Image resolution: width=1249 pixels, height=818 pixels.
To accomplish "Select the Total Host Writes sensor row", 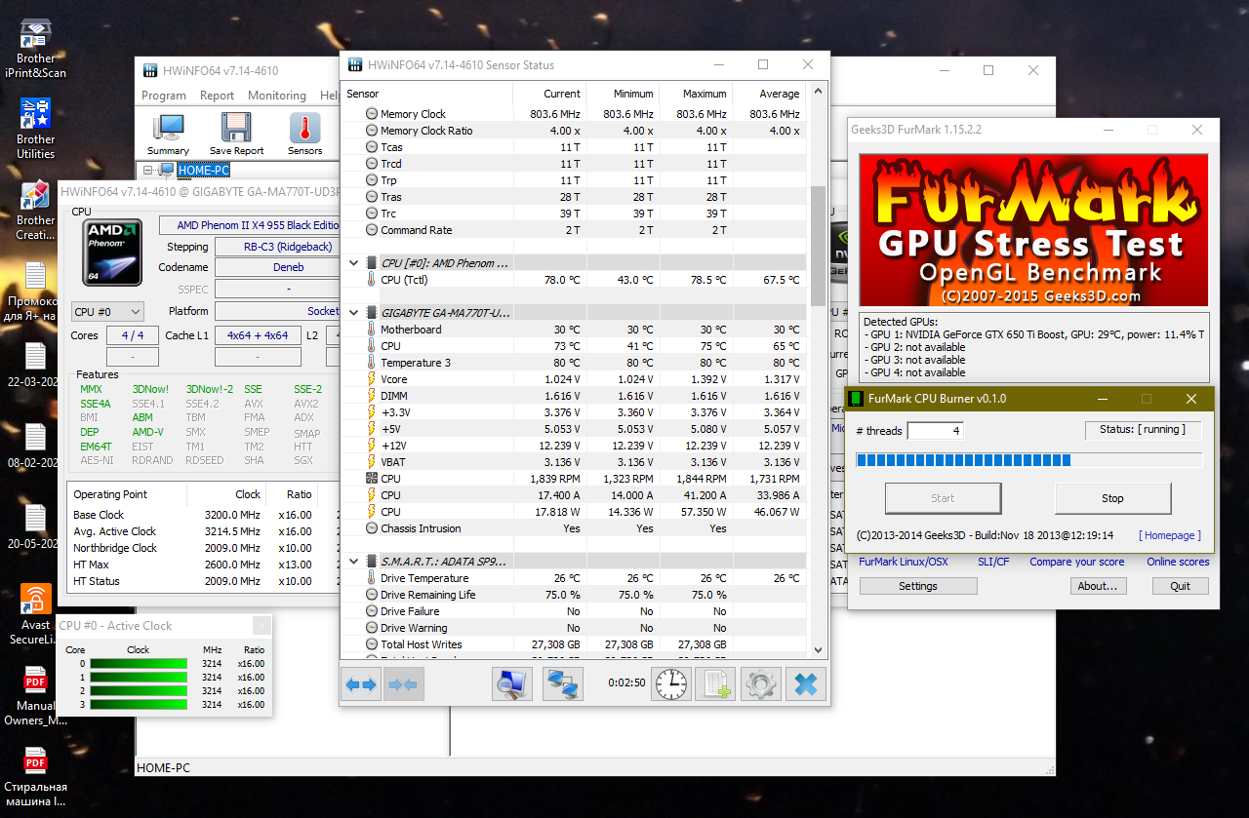I will (576, 644).
